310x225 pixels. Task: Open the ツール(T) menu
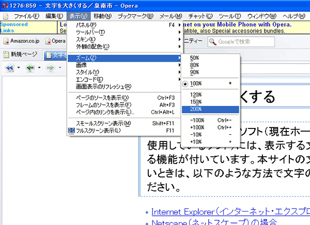coord(230,16)
